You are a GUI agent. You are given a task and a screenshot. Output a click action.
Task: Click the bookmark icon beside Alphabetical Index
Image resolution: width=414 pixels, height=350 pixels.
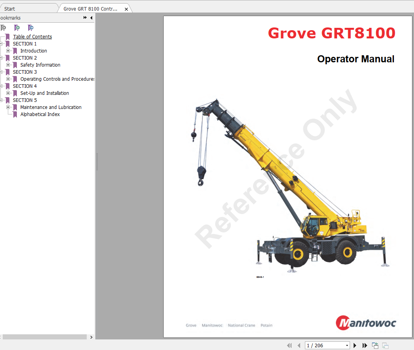click(15, 114)
